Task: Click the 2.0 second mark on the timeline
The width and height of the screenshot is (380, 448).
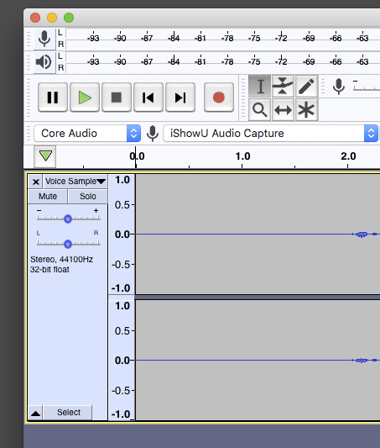Action: (348, 156)
